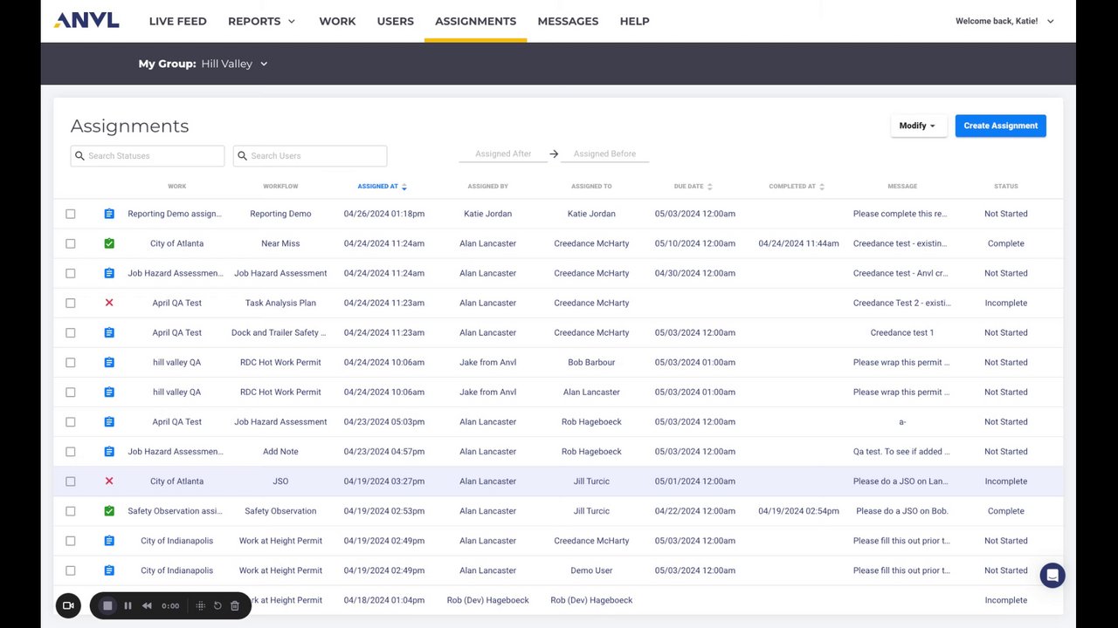The image size is (1118, 628).
Task: Sort by Completed At column
Action: pos(797,187)
